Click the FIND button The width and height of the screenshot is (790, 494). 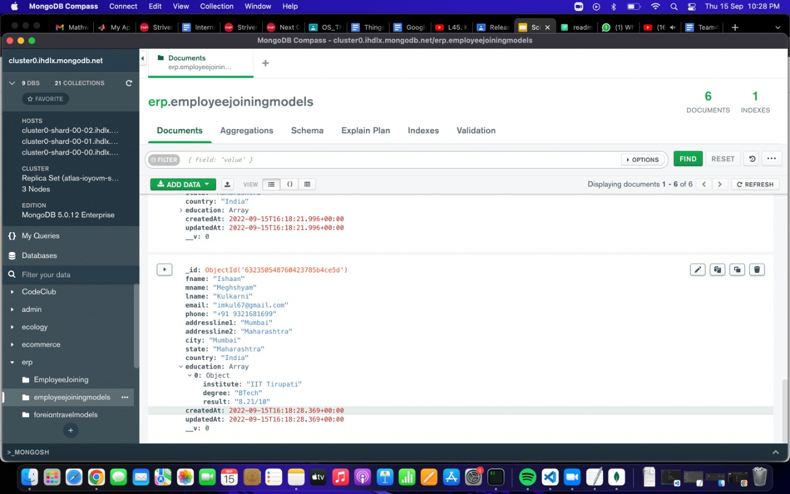(x=688, y=159)
